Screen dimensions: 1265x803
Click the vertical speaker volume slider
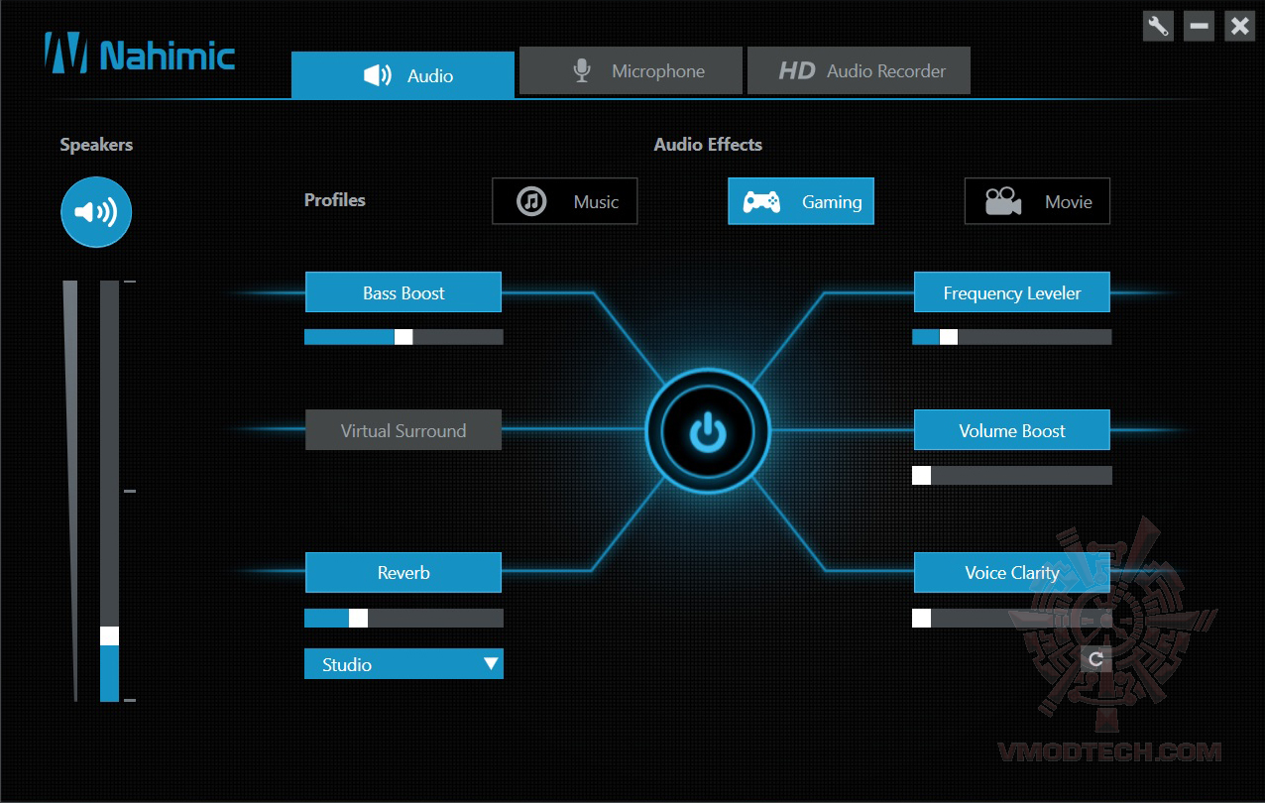(109, 491)
